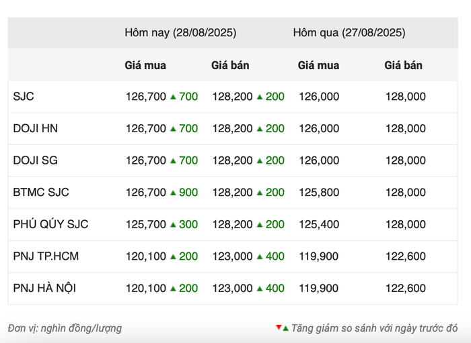Select the Hôm nay (28/08/2025) column header

coord(180,32)
